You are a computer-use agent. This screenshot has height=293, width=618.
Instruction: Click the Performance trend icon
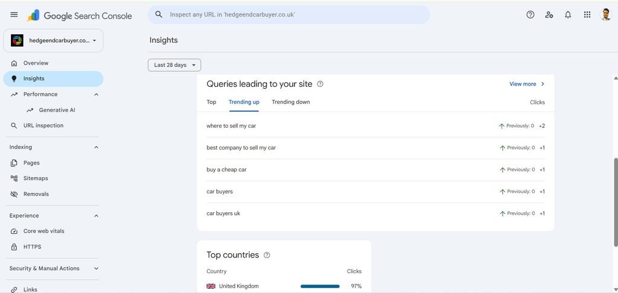(14, 95)
